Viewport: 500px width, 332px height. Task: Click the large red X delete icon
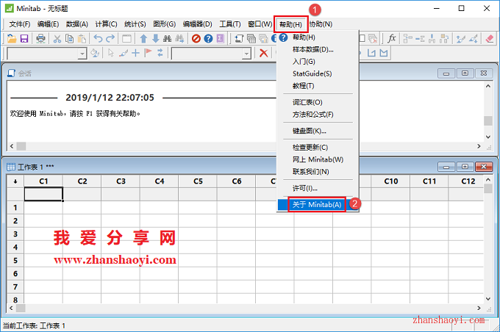(263, 53)
